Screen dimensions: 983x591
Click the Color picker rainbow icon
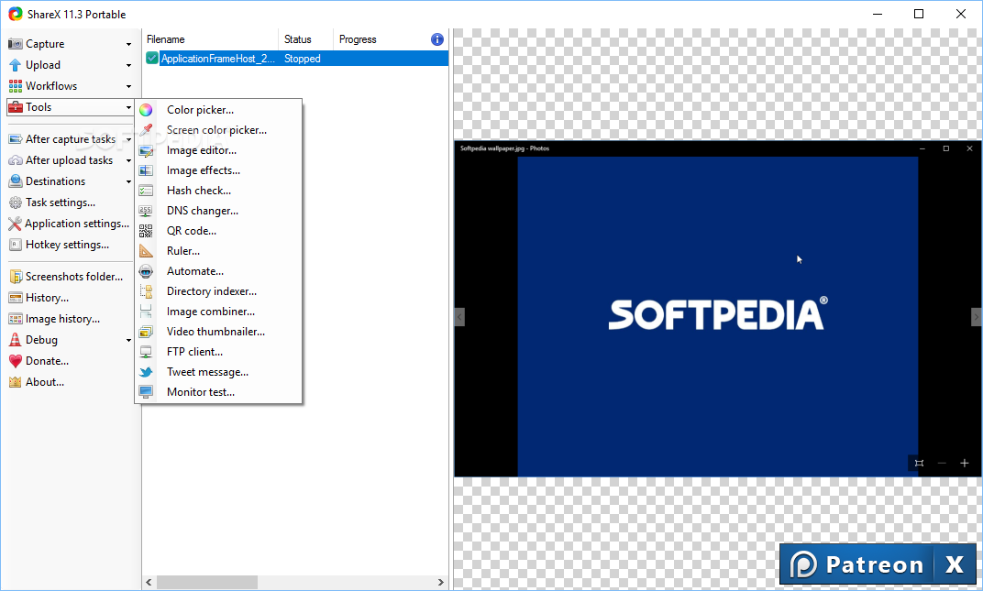(146, 110)
